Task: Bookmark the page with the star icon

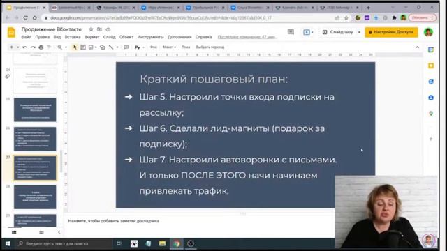Action: [346, 17]
